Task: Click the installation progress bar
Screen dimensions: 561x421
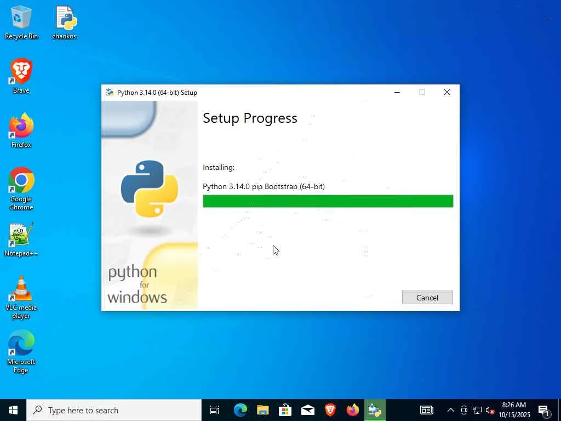Action: coord(328,201)
